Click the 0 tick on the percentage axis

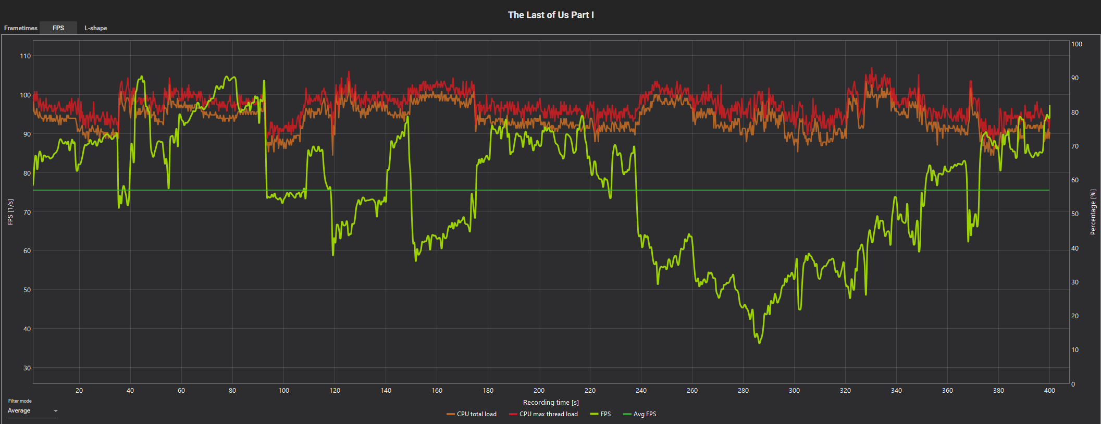(1073, 384)
